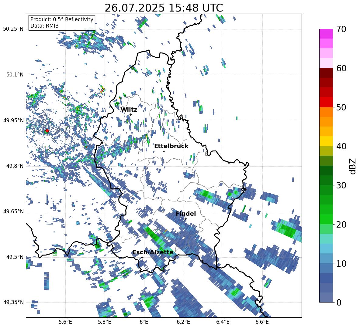Click the Findel station cross marker
360x328 pixels.
(185, 219)
